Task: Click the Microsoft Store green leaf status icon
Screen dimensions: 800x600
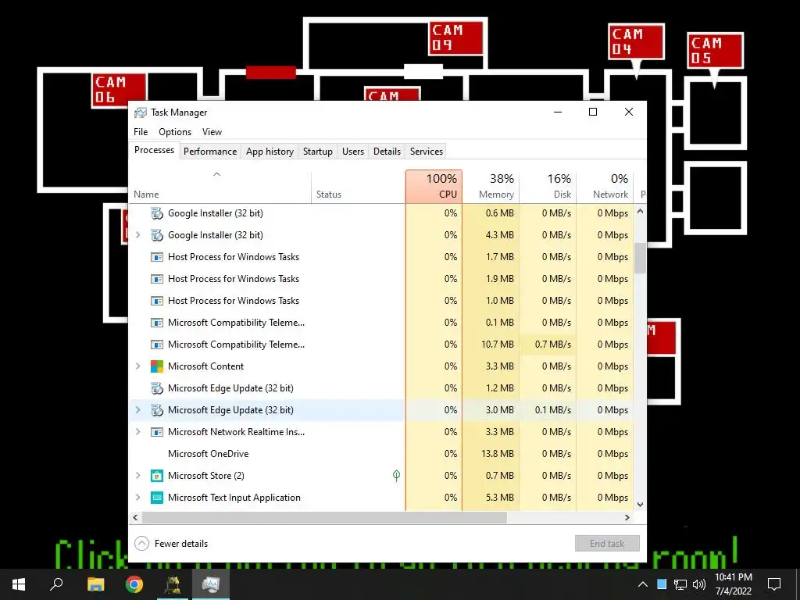Action: click(396, 476)
